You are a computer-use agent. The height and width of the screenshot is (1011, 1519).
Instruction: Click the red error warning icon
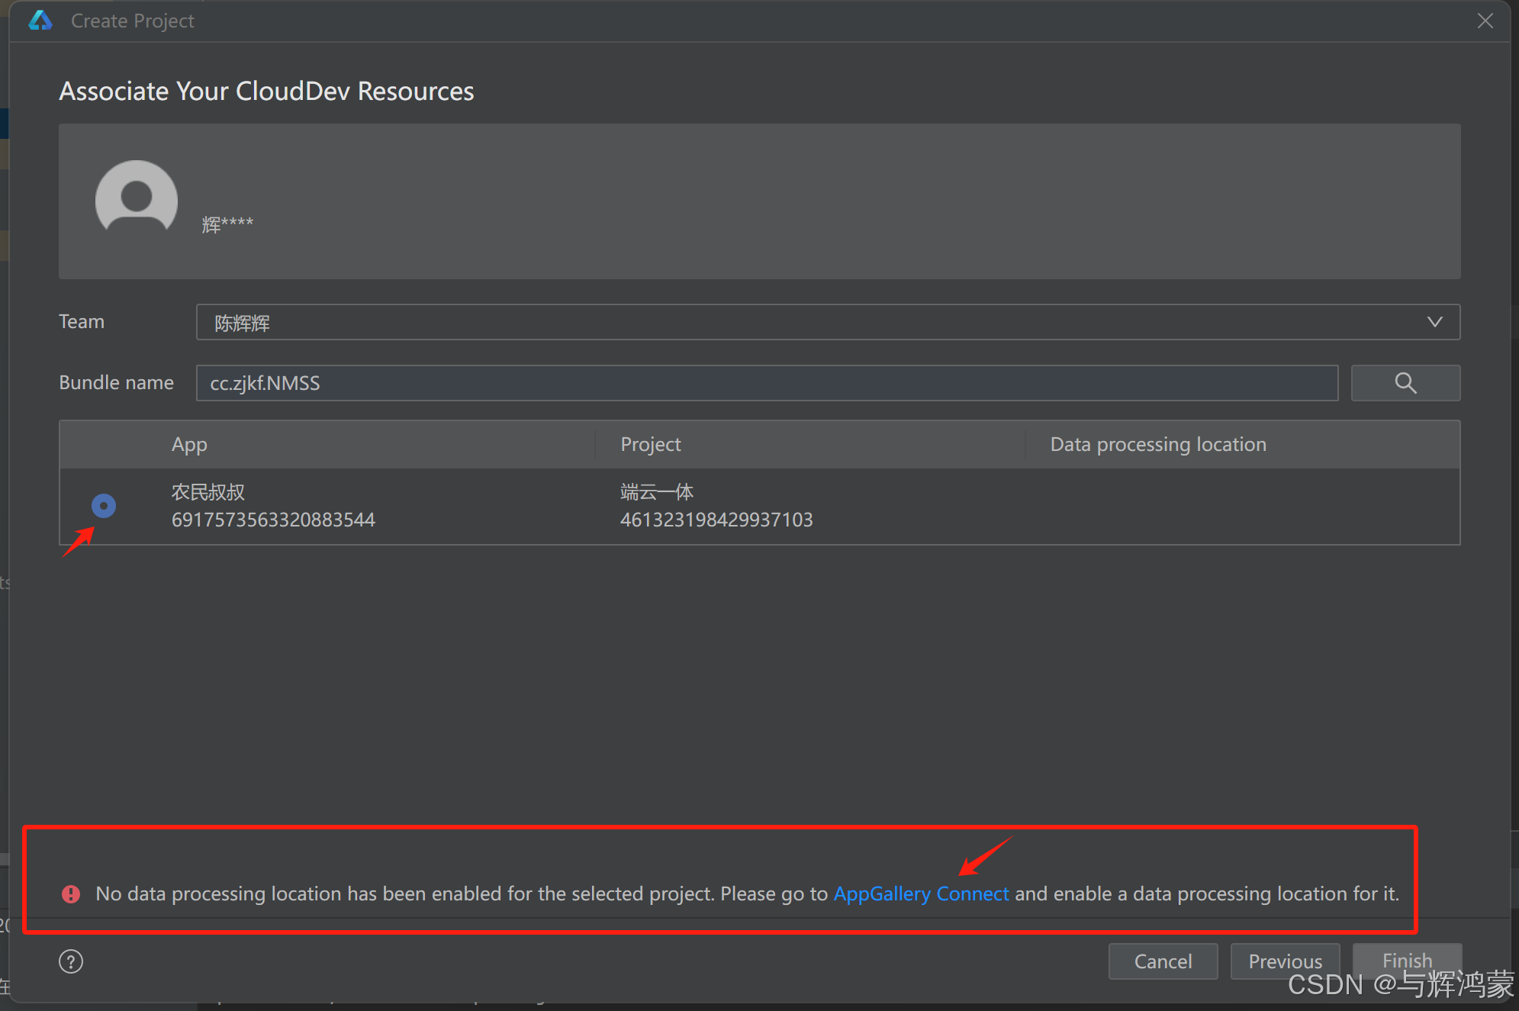point(71,893)
